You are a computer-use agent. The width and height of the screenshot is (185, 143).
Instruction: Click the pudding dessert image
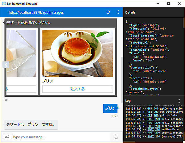point(78,53)
